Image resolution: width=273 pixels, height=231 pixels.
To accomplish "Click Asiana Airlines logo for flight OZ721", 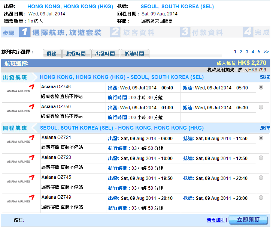I will click(21, 141).
